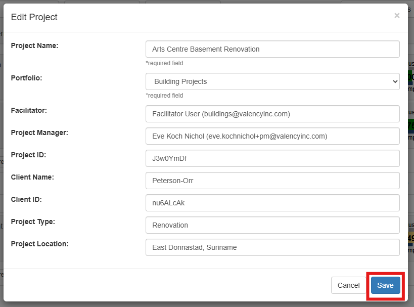Click the Client Name field showing Peterson-Orr
Viewport: 414px width, 307px height.
(x=272, y=181)
